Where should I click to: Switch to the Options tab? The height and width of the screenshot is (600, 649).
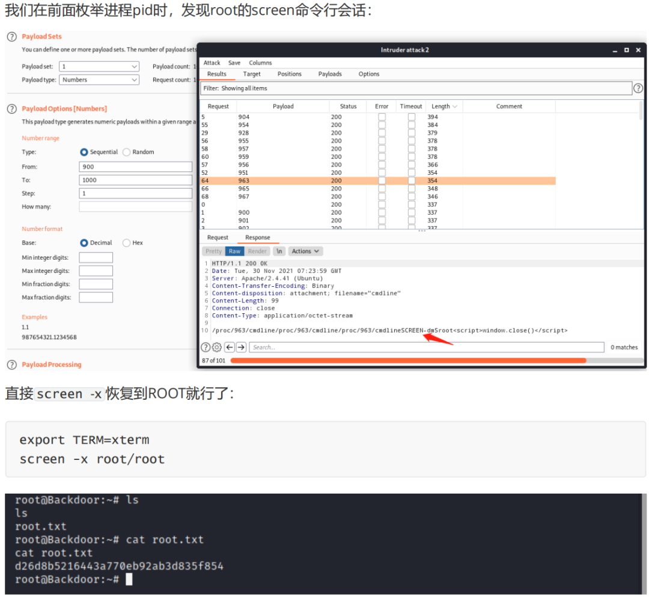click(369, 74)
